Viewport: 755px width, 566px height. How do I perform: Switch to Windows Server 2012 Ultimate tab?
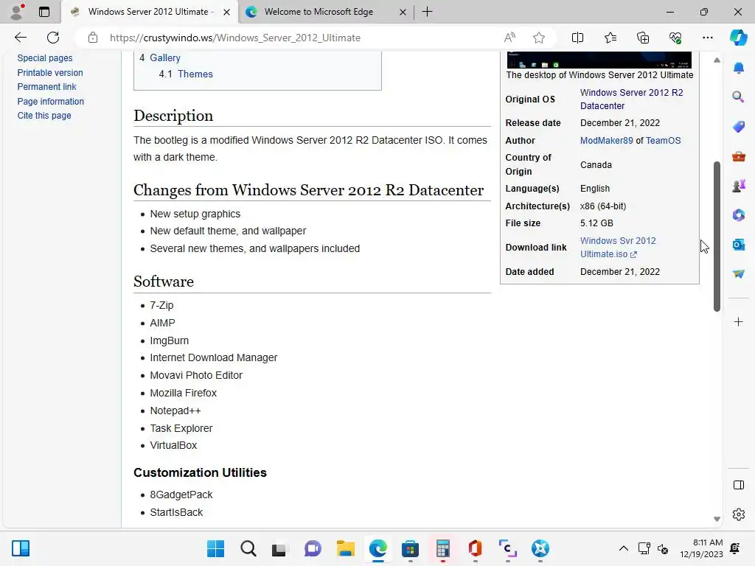pyautogui.click(x=149, y=12)
